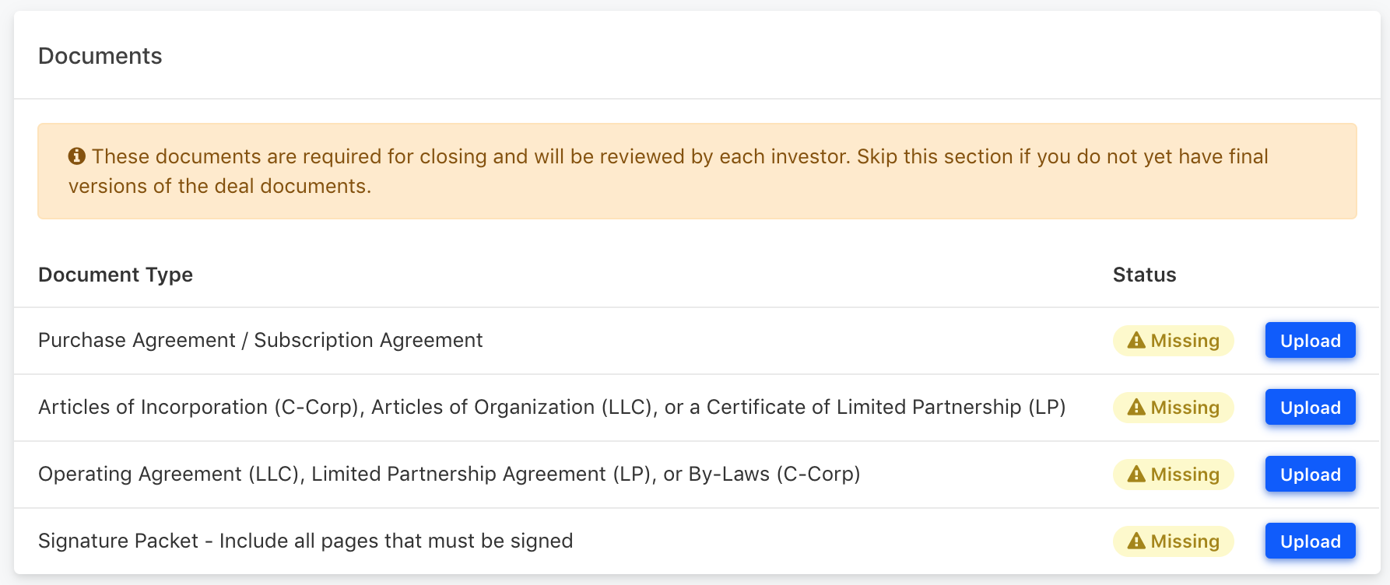Click the info icon in the orange notice
Image resolution: width=1390 pixels, height=585 pixels.
click(77, 156)
